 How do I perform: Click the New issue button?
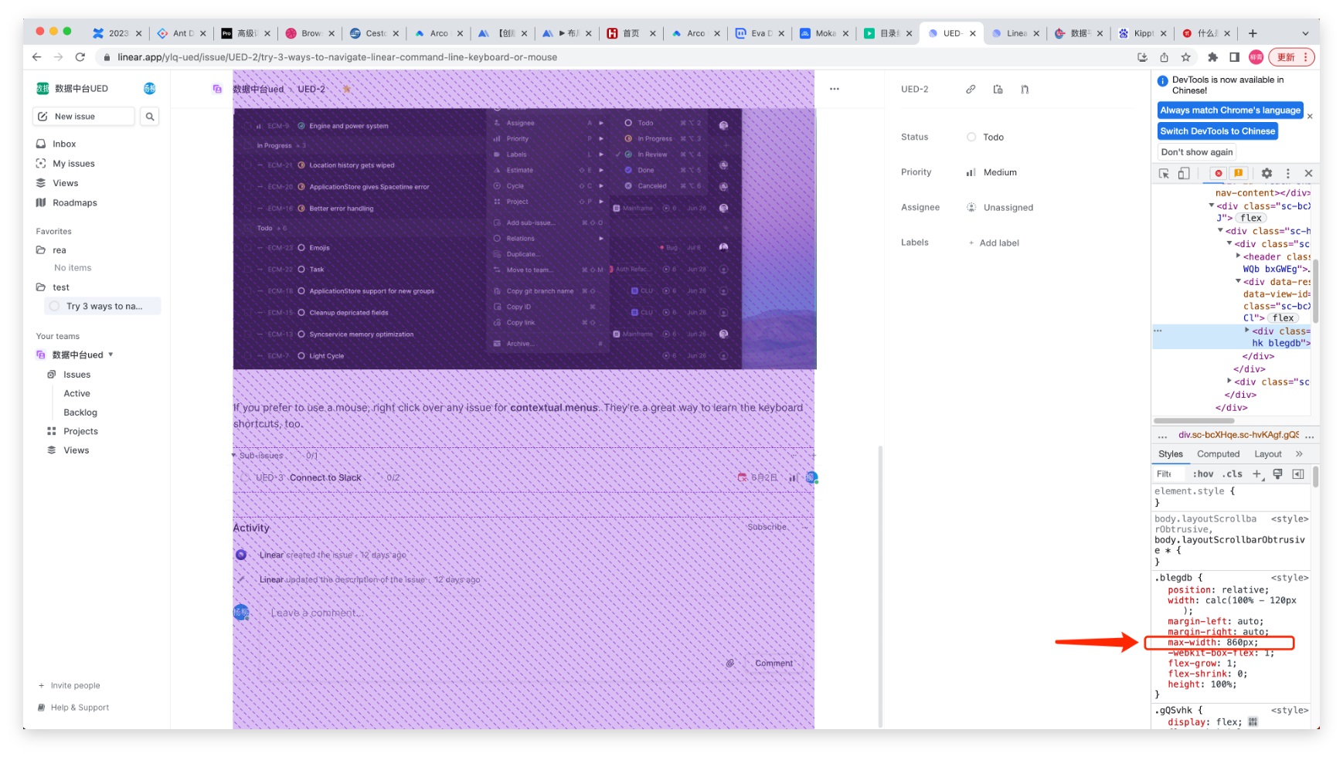coord(83,117)
